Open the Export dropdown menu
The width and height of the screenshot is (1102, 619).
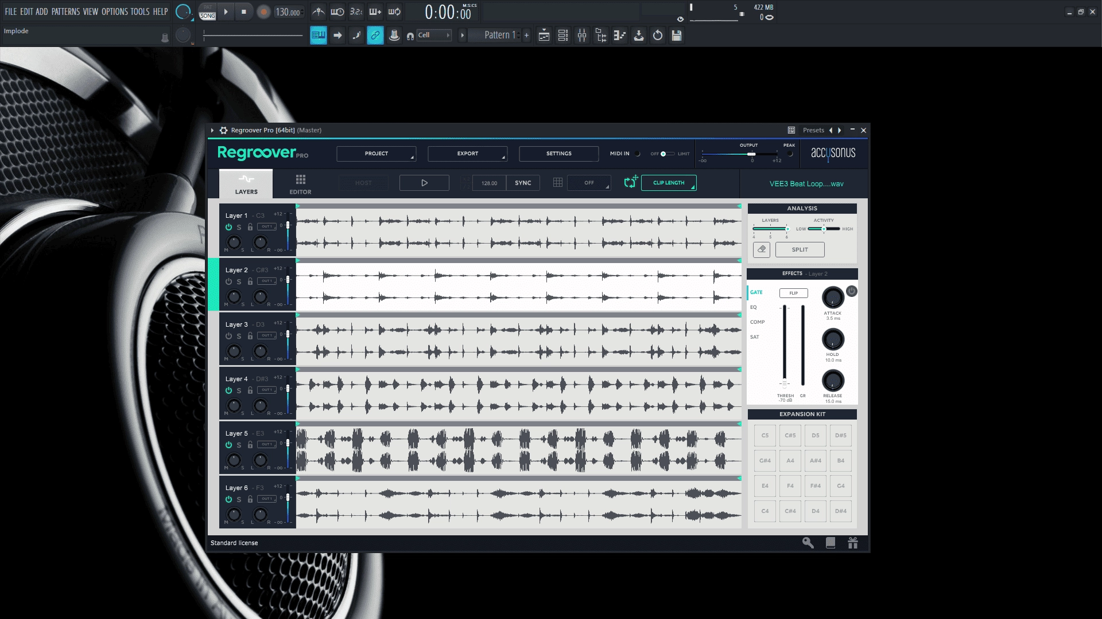[x=467, y=154]
